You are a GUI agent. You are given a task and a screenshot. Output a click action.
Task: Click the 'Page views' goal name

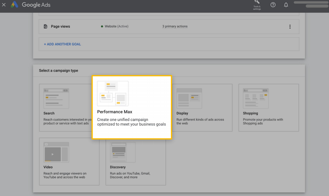tap(60, 26)
